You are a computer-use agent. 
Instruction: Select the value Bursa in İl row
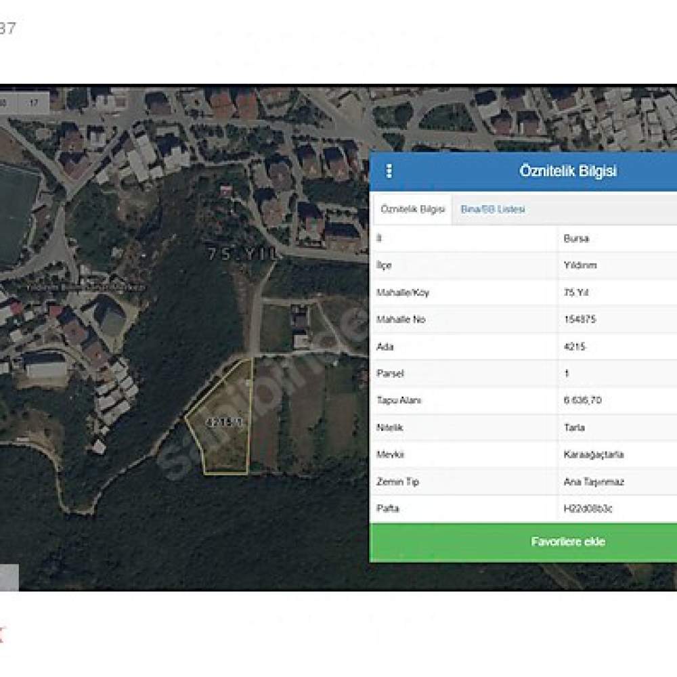pos(576,238)
